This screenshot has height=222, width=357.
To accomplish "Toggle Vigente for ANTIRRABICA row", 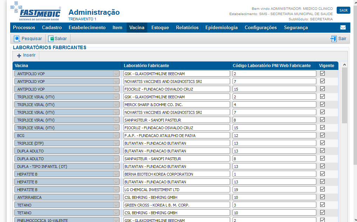I will click(x=322, y=197).
